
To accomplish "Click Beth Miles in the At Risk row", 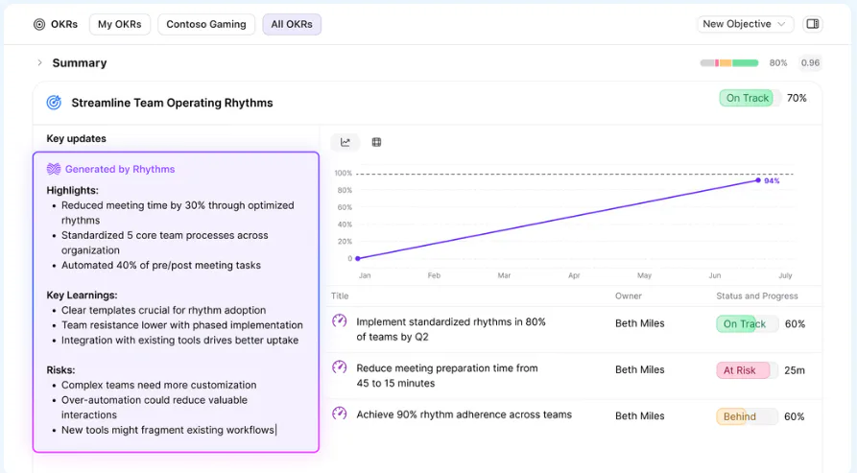I will [x=639, y=369].
